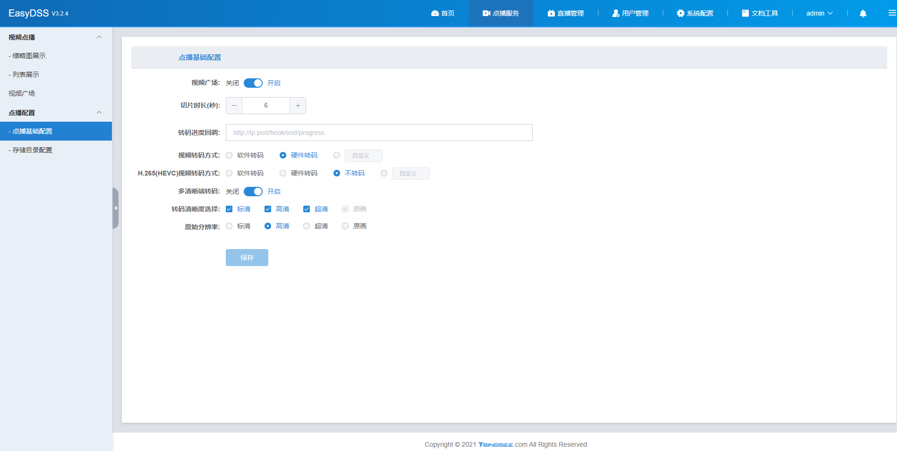
Task: Uncheck 高清 in 转码清晰度选择
Action: coord(268,209)
